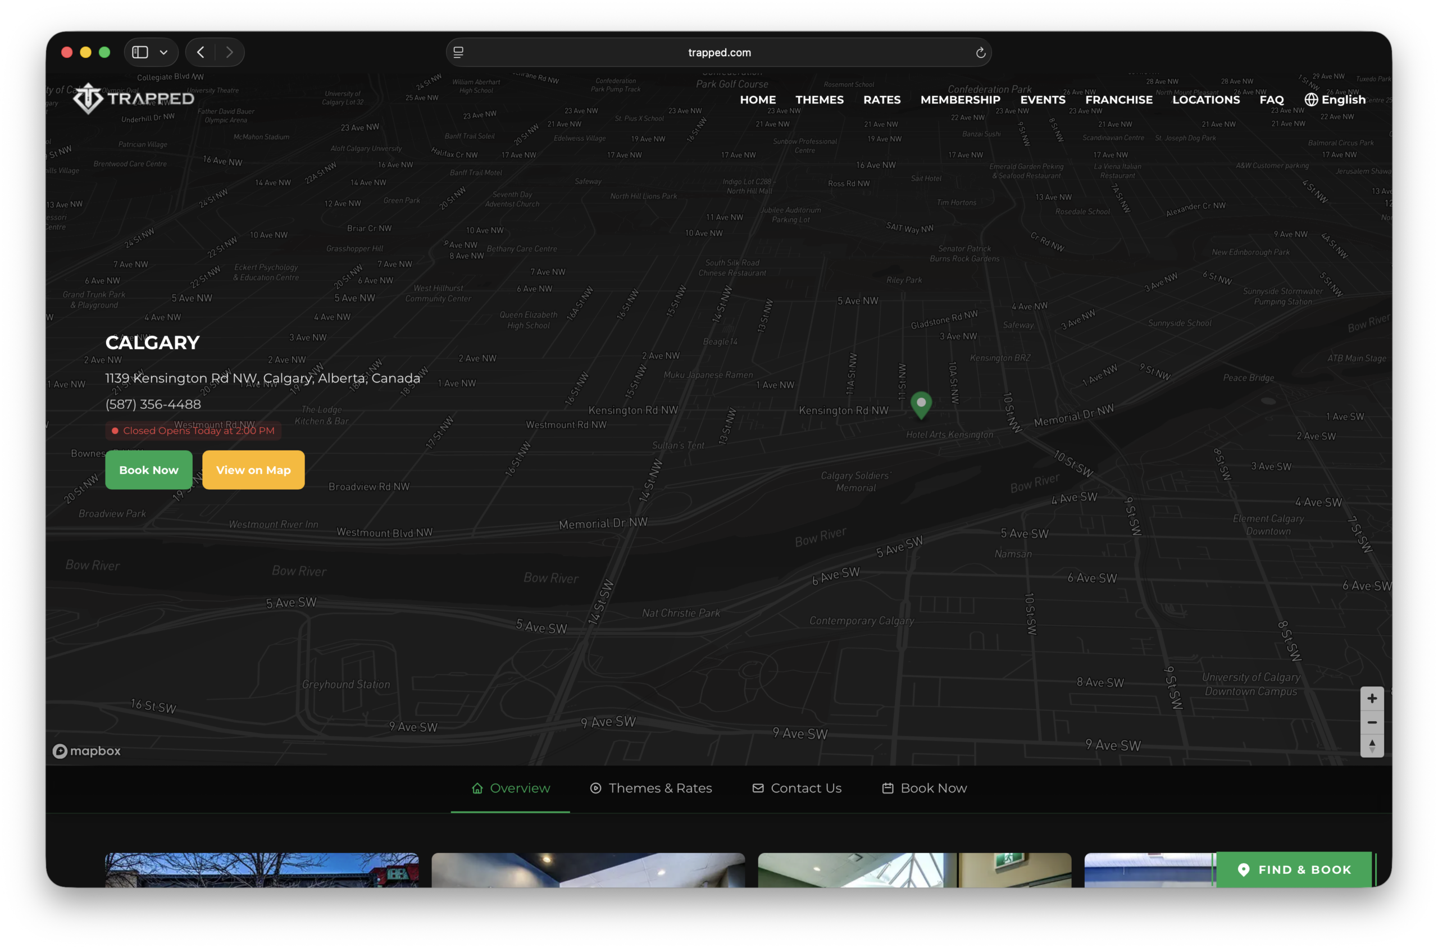Click the trapped.com address field

pos(718,53)
